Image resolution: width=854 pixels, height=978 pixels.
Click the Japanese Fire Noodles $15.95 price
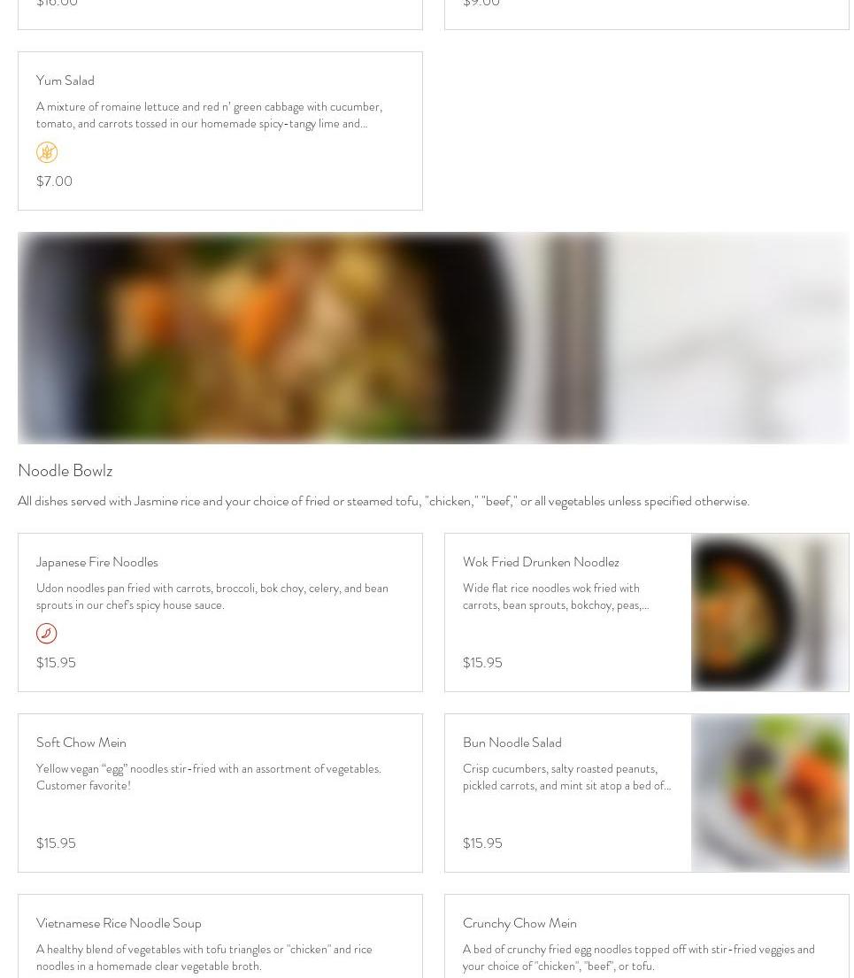click(x=56, y=663)
